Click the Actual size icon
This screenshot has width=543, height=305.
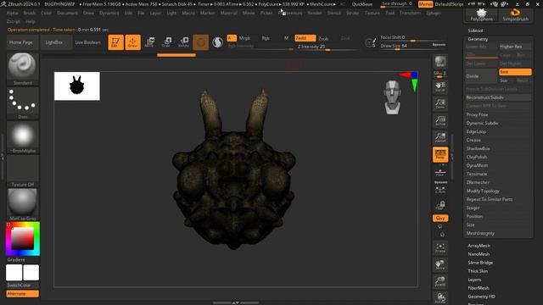tap(440, 120)
